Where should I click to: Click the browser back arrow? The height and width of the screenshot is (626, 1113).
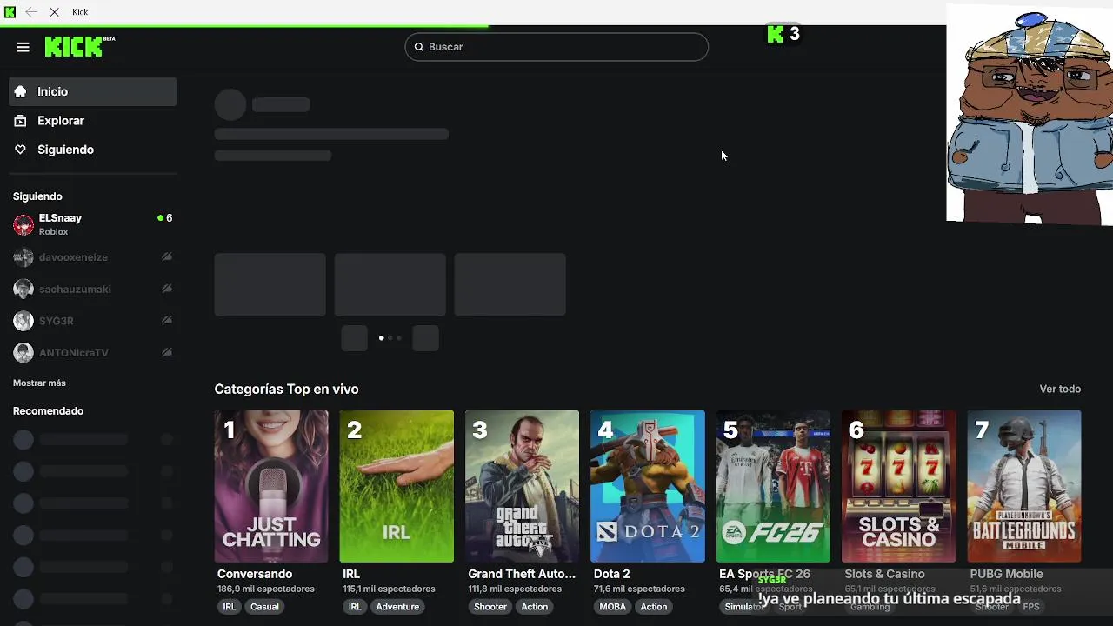(31, 12)
